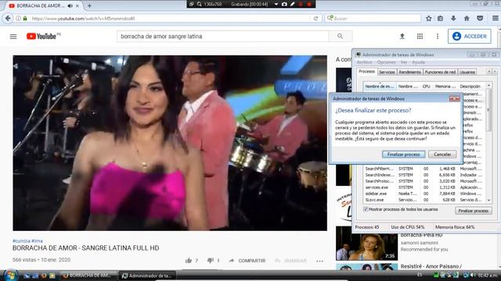Click the Firefox address bar URL
The height and width of the screenshot is (281, 501).
84,19
